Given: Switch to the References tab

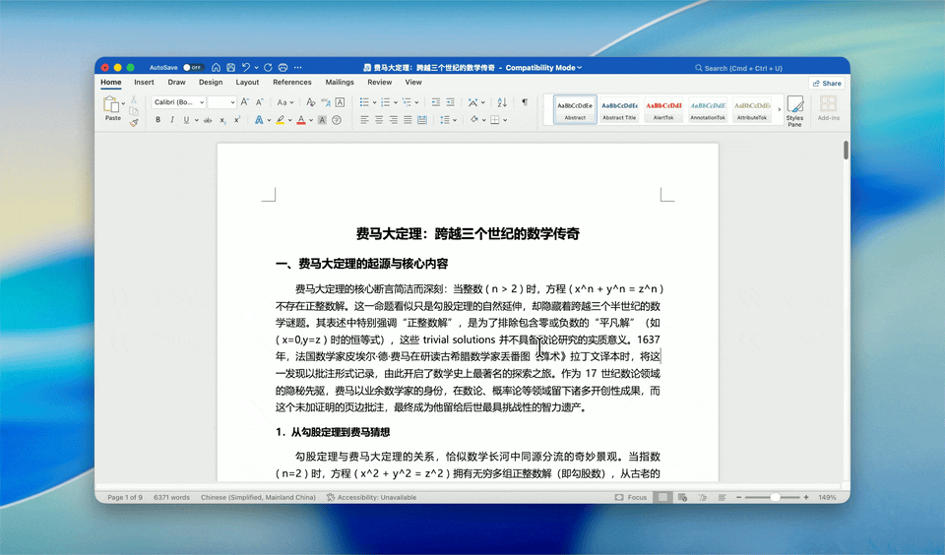Looking at the screenshot, I should coord(292,83).
